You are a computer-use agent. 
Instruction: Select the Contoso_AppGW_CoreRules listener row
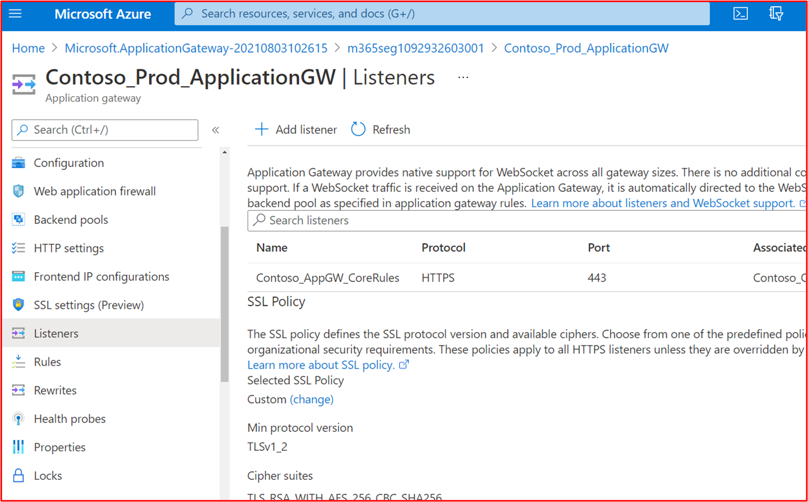[526, 278]
